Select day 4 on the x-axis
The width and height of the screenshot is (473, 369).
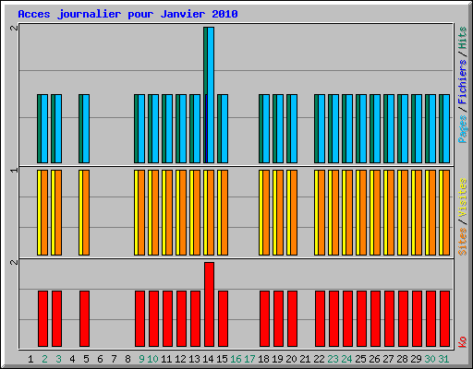coord(72,359)
